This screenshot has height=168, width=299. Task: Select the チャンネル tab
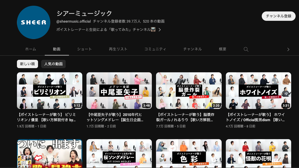[192, 49]
